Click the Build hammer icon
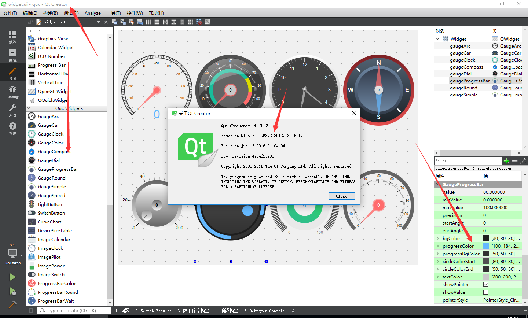Viewport: 528px width, 318px height. point(13,304)
